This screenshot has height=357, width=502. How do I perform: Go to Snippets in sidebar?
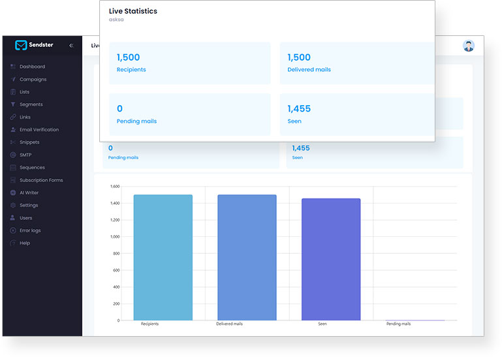(x=29, y=142)
